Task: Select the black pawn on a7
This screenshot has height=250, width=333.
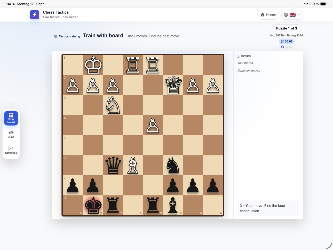Action: coord(213,185)
